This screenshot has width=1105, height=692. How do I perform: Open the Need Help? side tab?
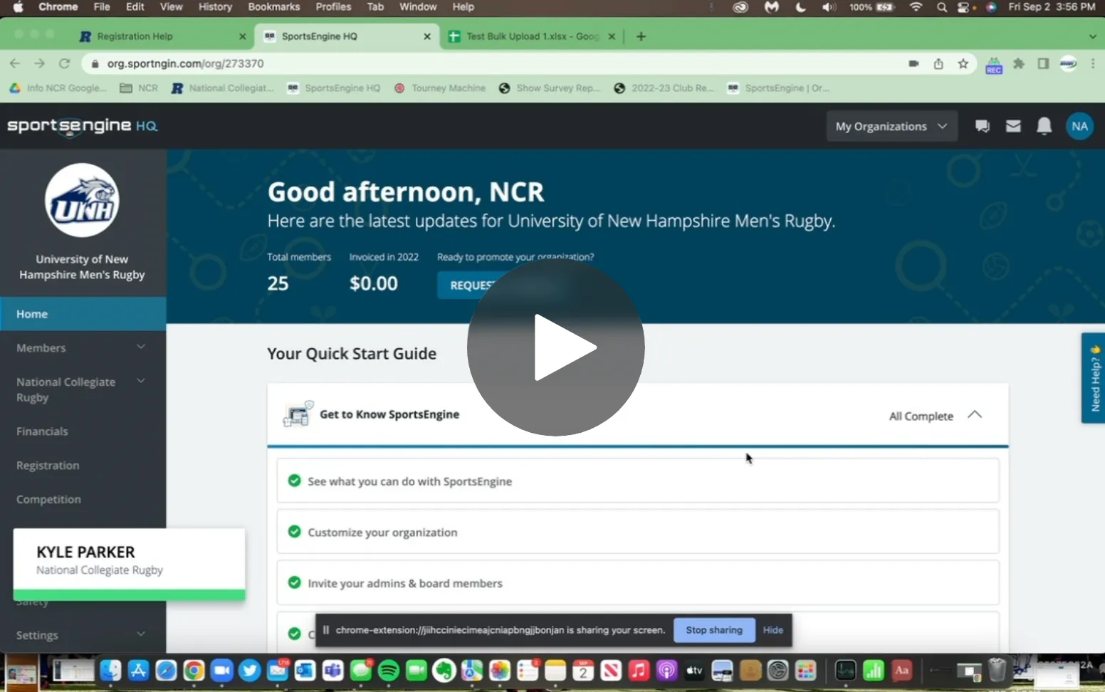pyautogui.click(x=1094, y=378)
